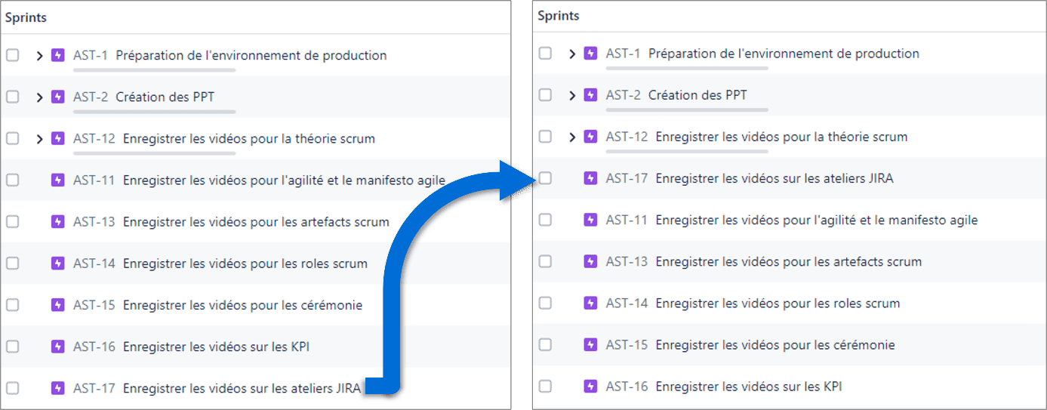Tick the checkbox for AST-1 in left panel
This screenshot has width=1047, height=410.
[x=12, y=55]
